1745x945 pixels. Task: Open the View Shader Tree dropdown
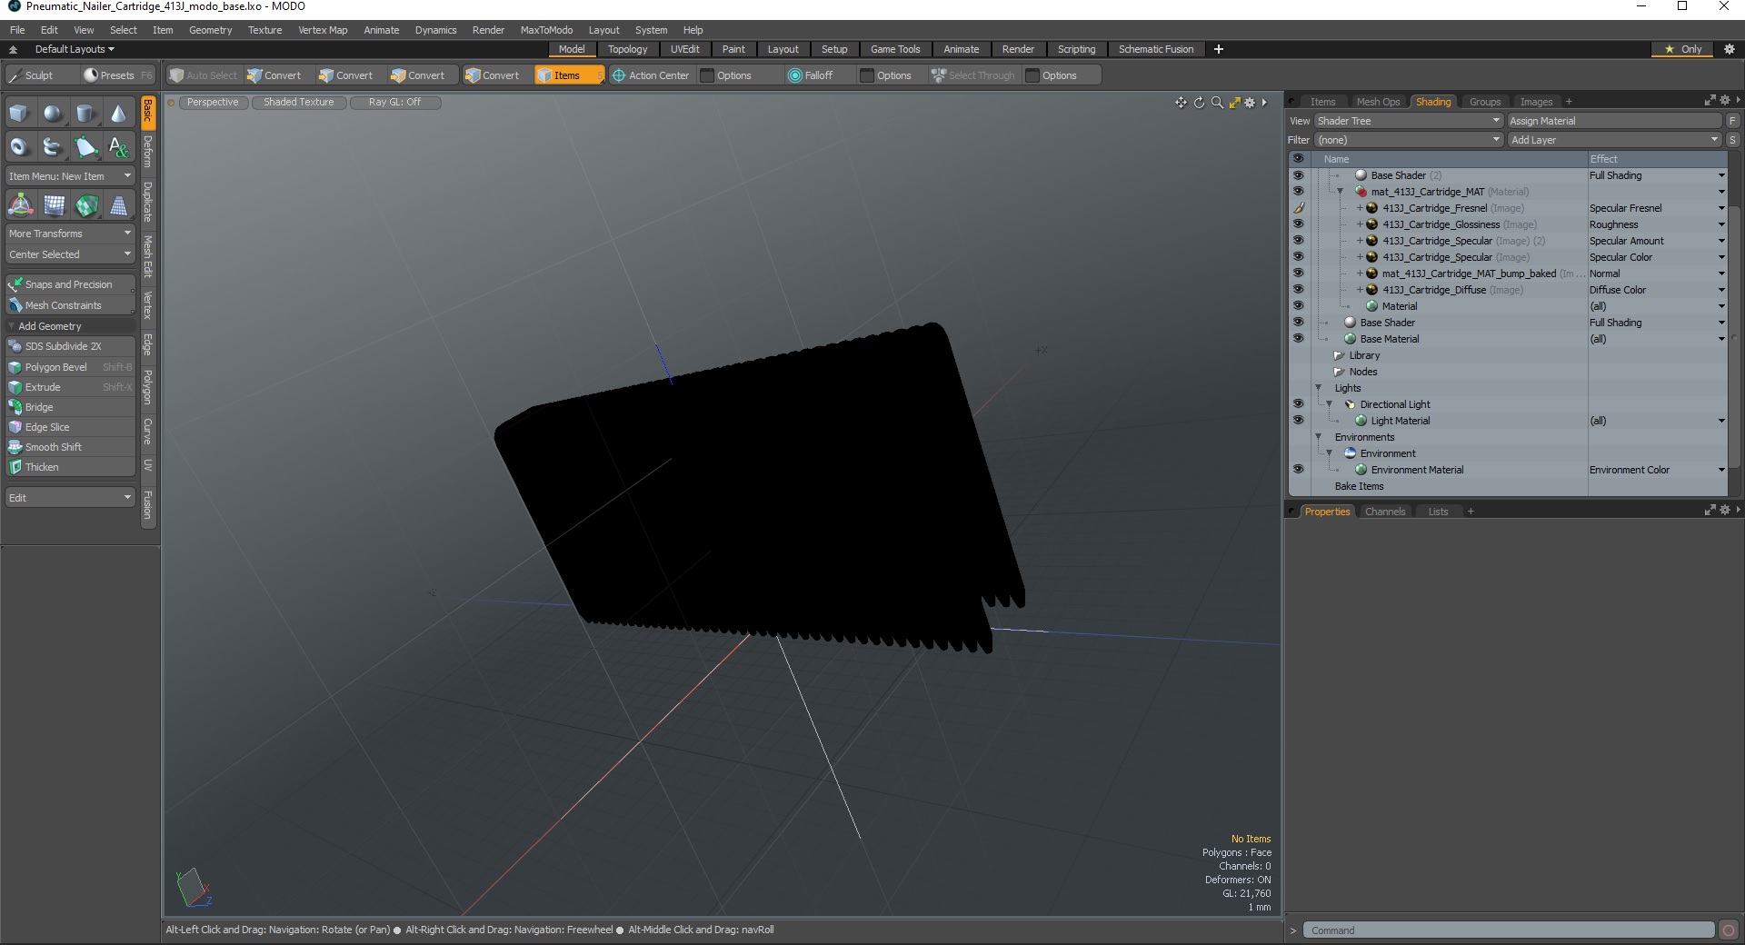pyautogui.click(x=1409, y=121)
